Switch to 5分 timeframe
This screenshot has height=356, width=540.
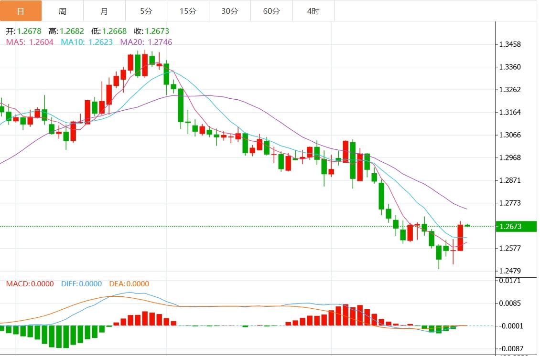pos(146,11)
